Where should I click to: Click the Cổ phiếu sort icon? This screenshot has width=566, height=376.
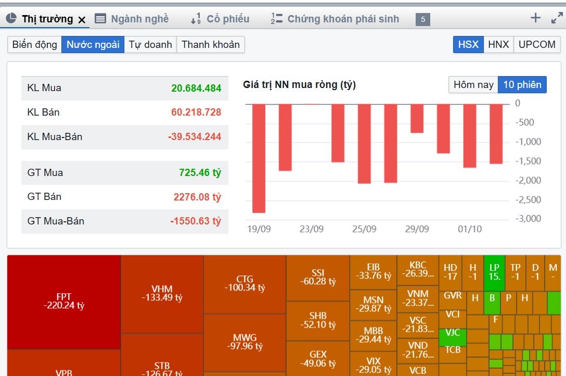196,19
